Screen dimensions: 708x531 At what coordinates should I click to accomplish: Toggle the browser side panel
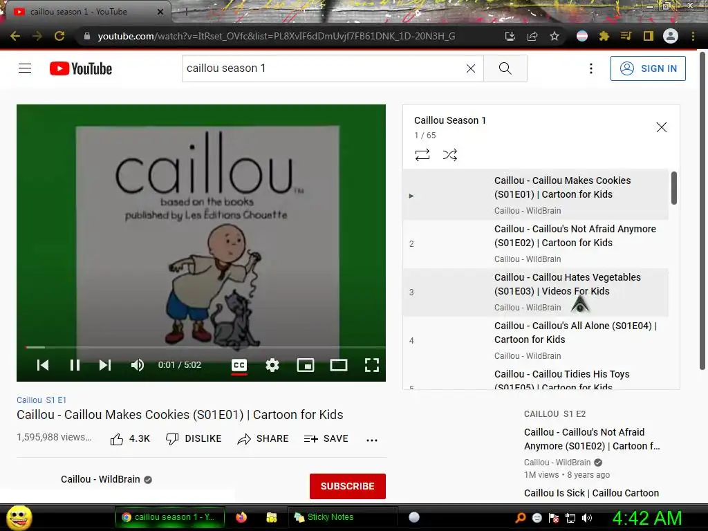649,36
